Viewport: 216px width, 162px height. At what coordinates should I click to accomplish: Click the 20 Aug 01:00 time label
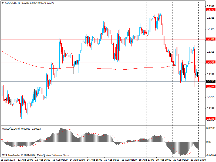click(x=181, y=160)
